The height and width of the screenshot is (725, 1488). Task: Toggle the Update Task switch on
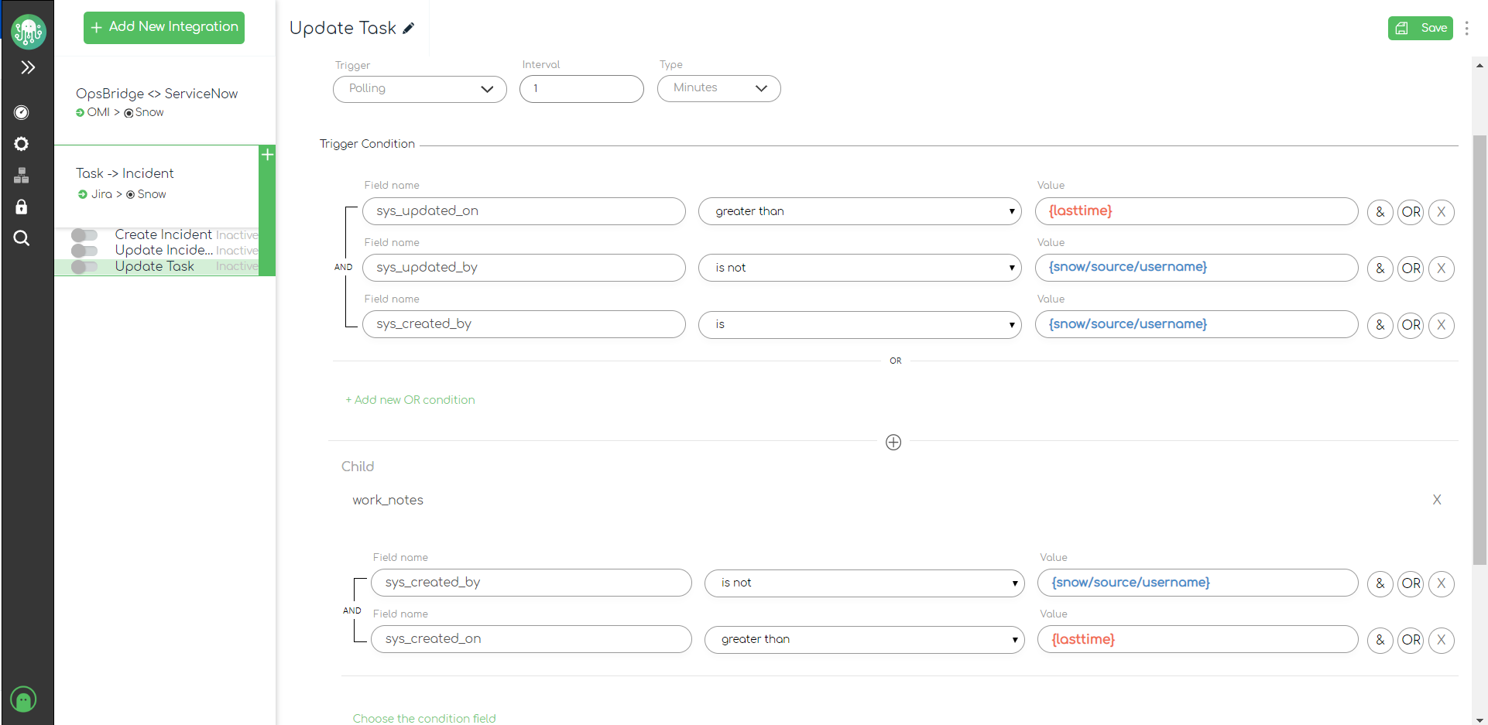click(x=84, y=267)
